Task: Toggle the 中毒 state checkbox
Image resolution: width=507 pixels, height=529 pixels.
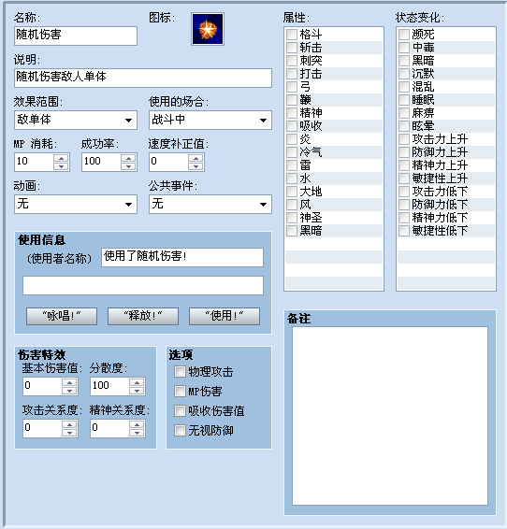Action: tap(404, 48)
